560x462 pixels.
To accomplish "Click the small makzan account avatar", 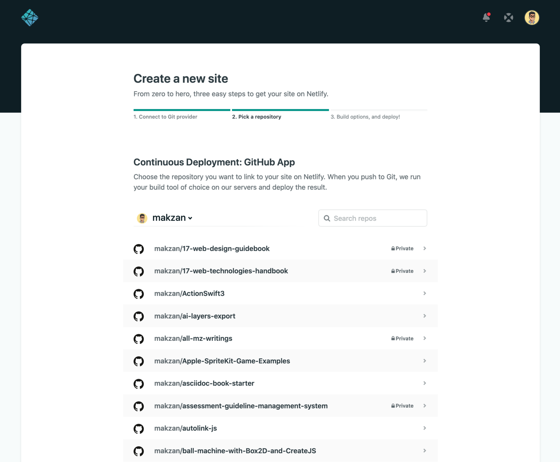I will pyautogui.click(x=142, y=218).
